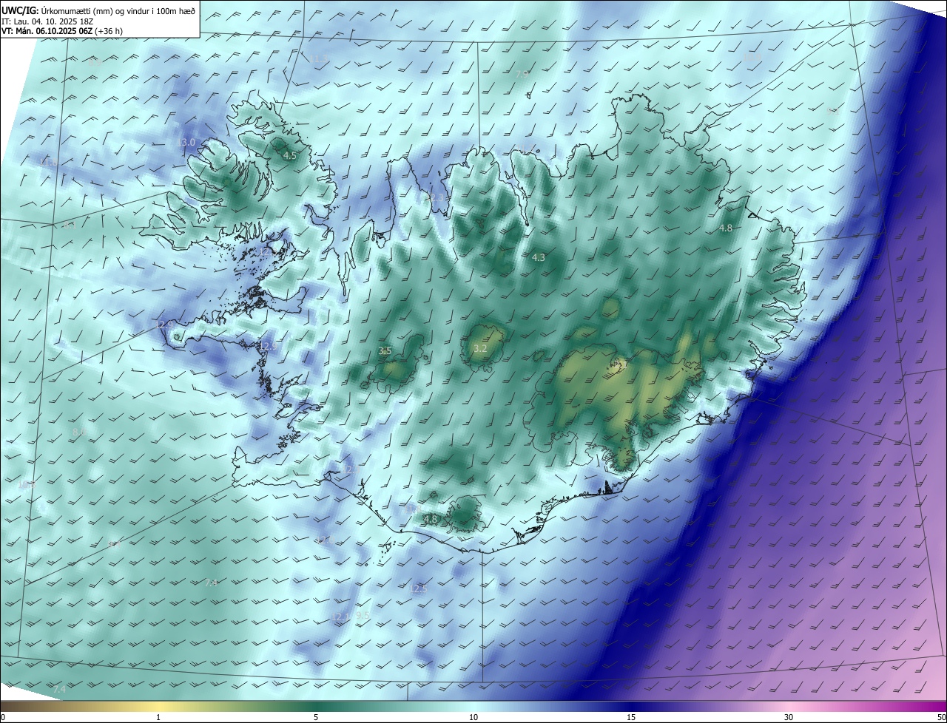Click the 11.6 value in the western sea
The height and width of the screenshot is (723, 947).
(x=49, y=163)
